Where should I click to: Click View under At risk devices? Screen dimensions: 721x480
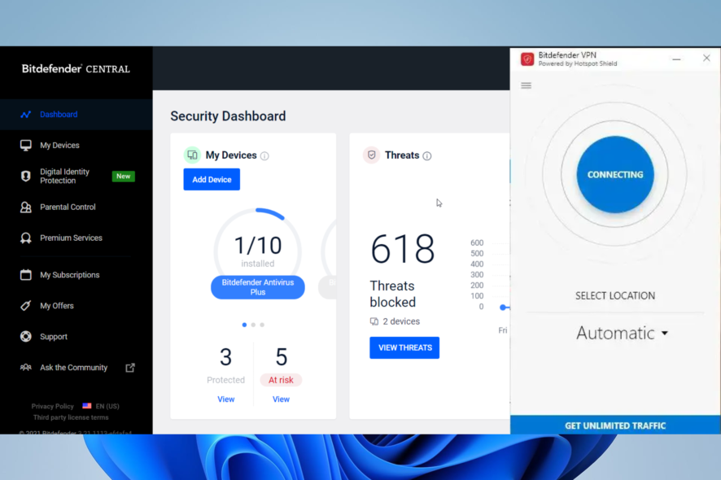[x=281, y=399]
